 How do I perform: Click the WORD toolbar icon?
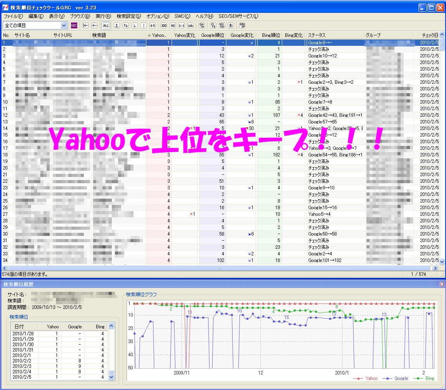coord(222,26)
